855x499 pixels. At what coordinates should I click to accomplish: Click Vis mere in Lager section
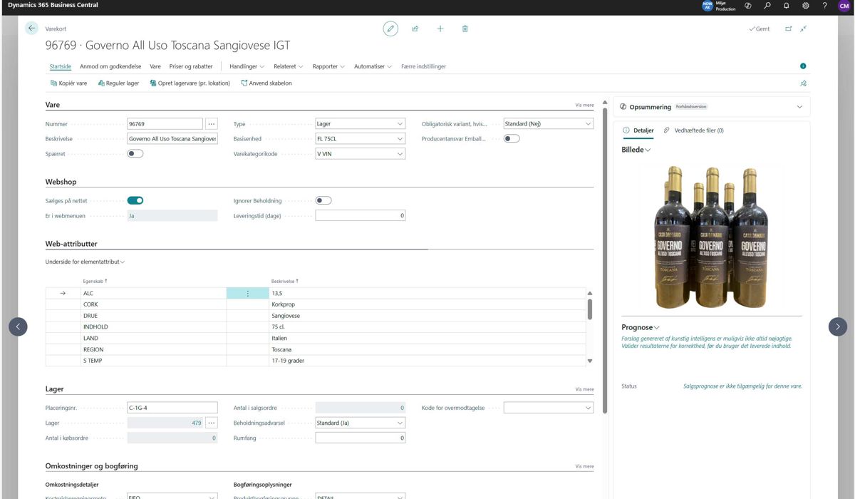pos(584,390)
